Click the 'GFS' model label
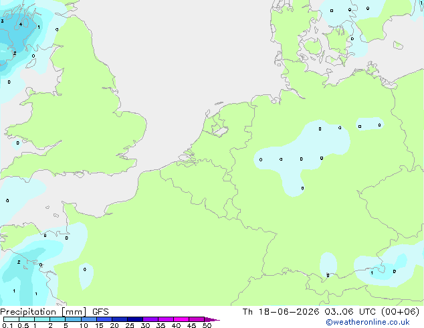 point(100,312)
